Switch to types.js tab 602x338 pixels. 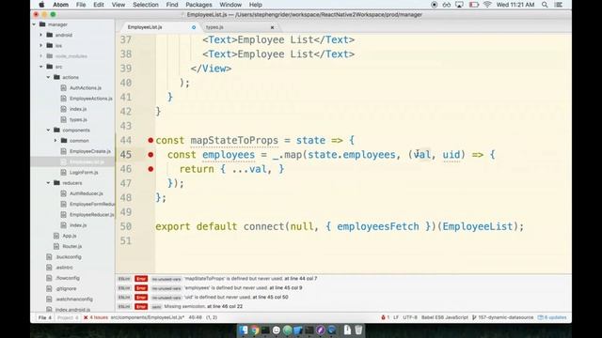214,27
